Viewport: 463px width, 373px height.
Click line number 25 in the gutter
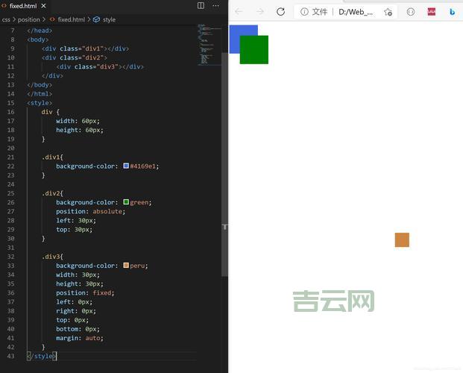coord(10,193)
